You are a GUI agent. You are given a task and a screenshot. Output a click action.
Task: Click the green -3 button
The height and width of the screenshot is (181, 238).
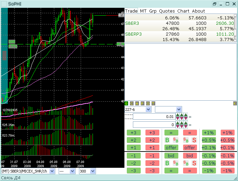134,171
